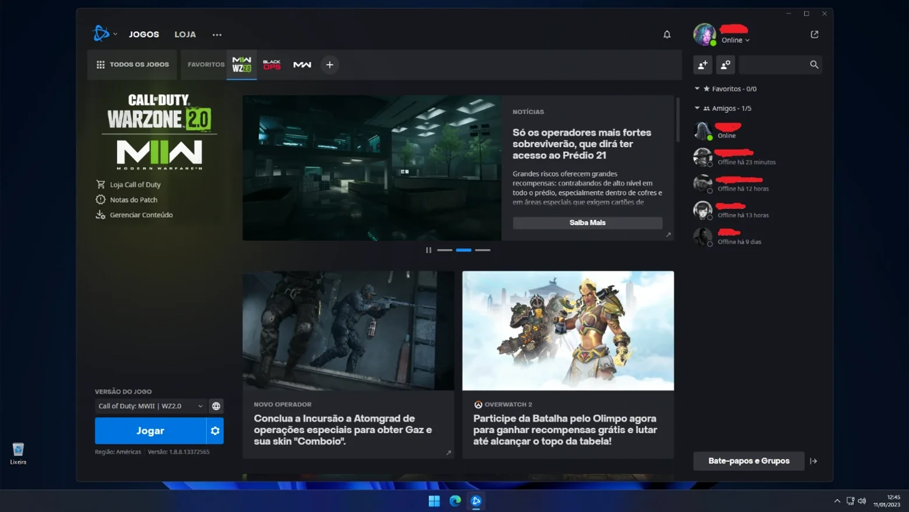Collapse the Amigos friends group
This screenshot has height=512, width=909.
[697, 108]
